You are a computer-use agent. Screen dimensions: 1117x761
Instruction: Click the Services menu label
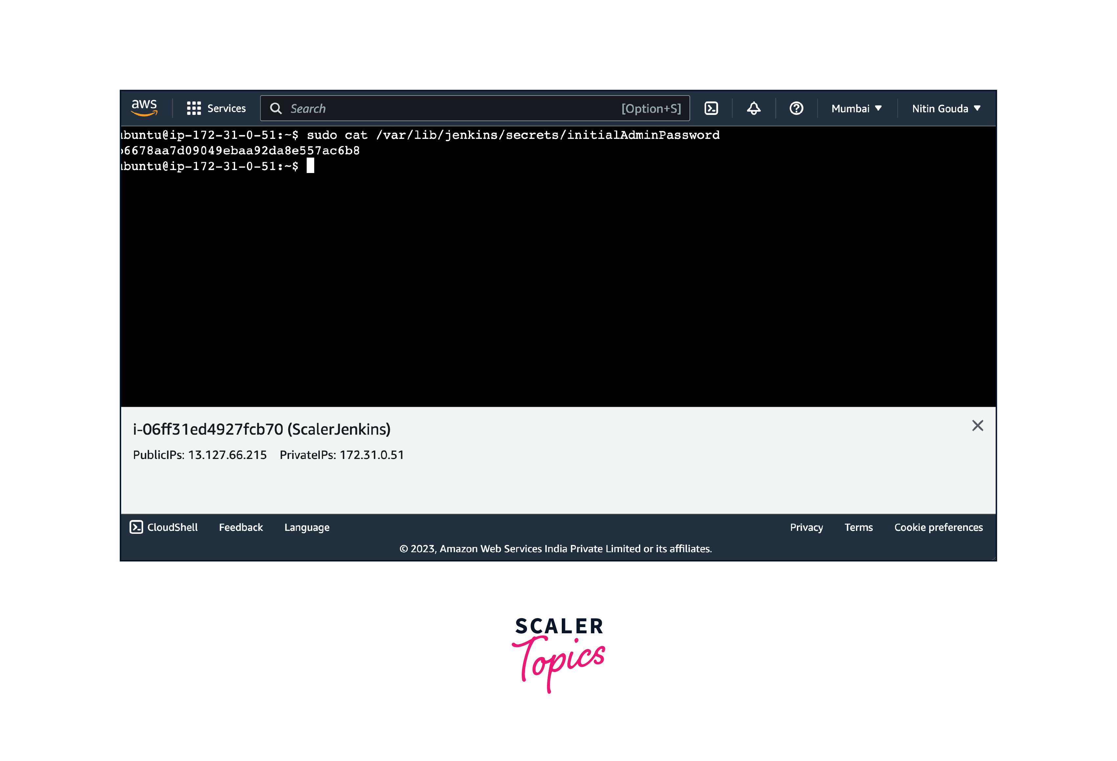click(x=226, y=109)
